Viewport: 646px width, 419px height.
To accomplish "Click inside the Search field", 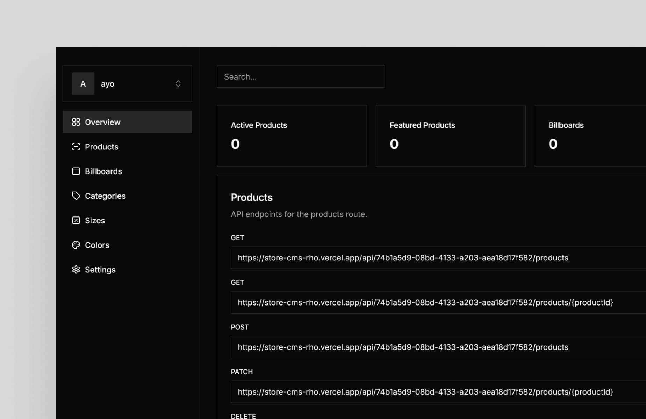I will 301,76.
